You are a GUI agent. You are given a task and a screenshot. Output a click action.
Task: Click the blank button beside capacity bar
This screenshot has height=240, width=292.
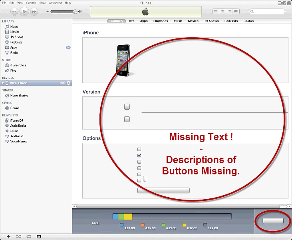[x=273, y=221]
